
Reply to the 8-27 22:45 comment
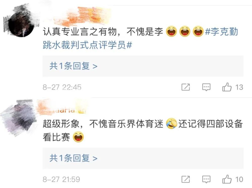206,87
